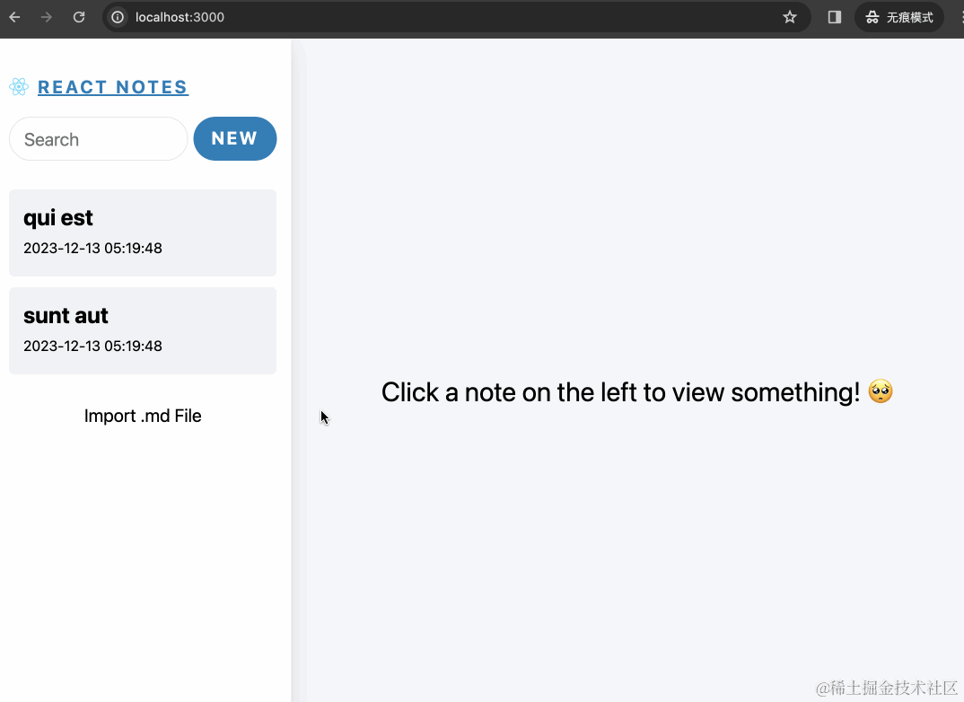
Task: Click the back navigation arrow icon
Action: [13, 16]
